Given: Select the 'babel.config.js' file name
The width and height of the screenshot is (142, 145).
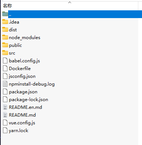Looking at the screenshot, I should [24, 61].
